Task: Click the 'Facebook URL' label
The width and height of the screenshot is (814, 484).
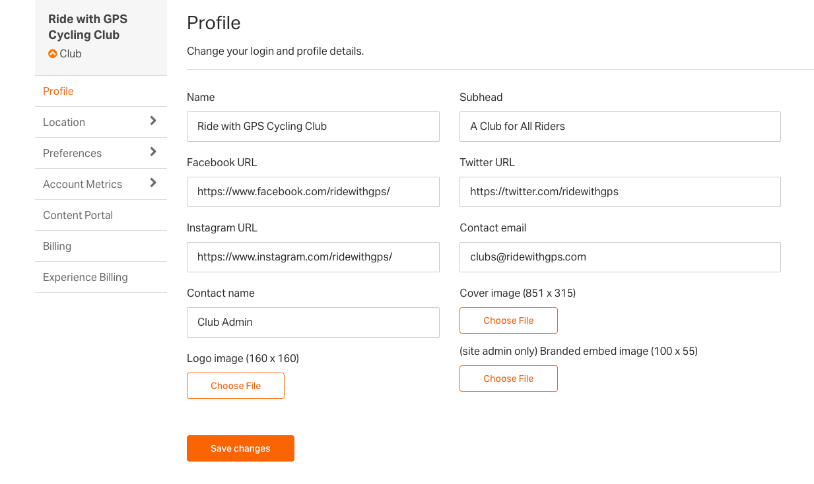Action: point(222,162)
